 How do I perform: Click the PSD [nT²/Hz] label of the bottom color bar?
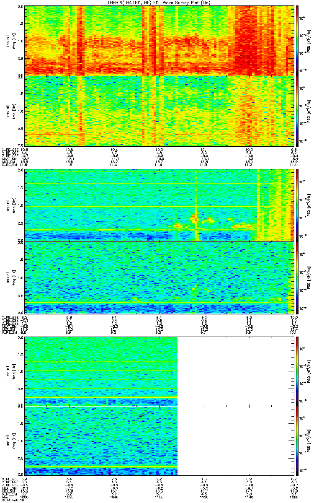point(309,440)
